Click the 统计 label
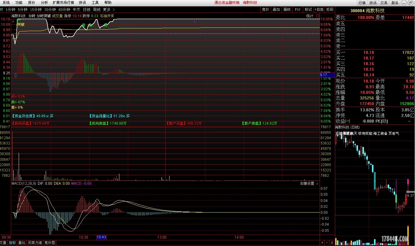 310,16
